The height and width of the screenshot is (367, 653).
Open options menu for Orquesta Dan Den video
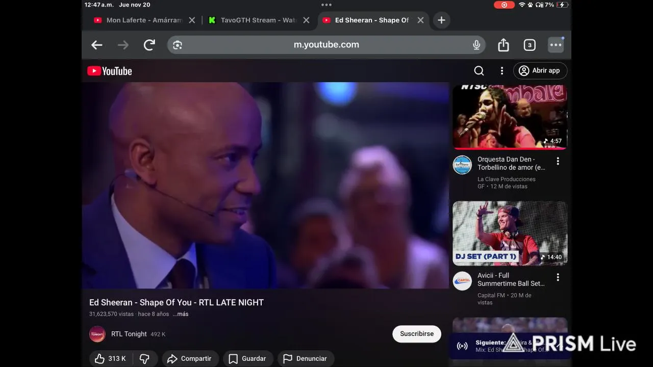tap(558, 161)
